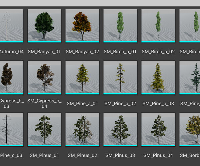Screen dimensions: 200x166
Task: Click the SM_Birch_a_01 asset thumbnail
Action: coord(120,26)
